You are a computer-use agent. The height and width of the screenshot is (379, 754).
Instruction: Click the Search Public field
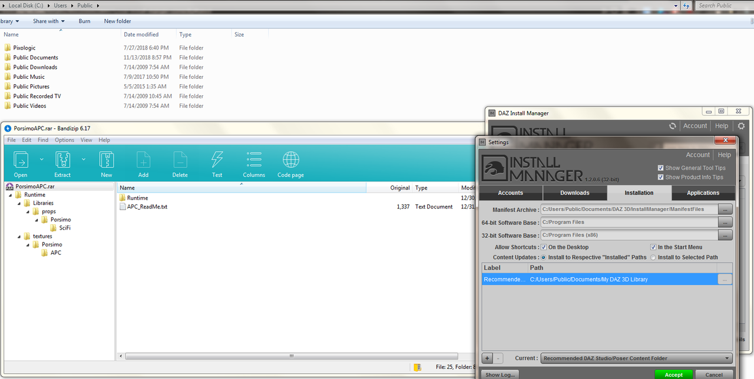pos(725,5)
